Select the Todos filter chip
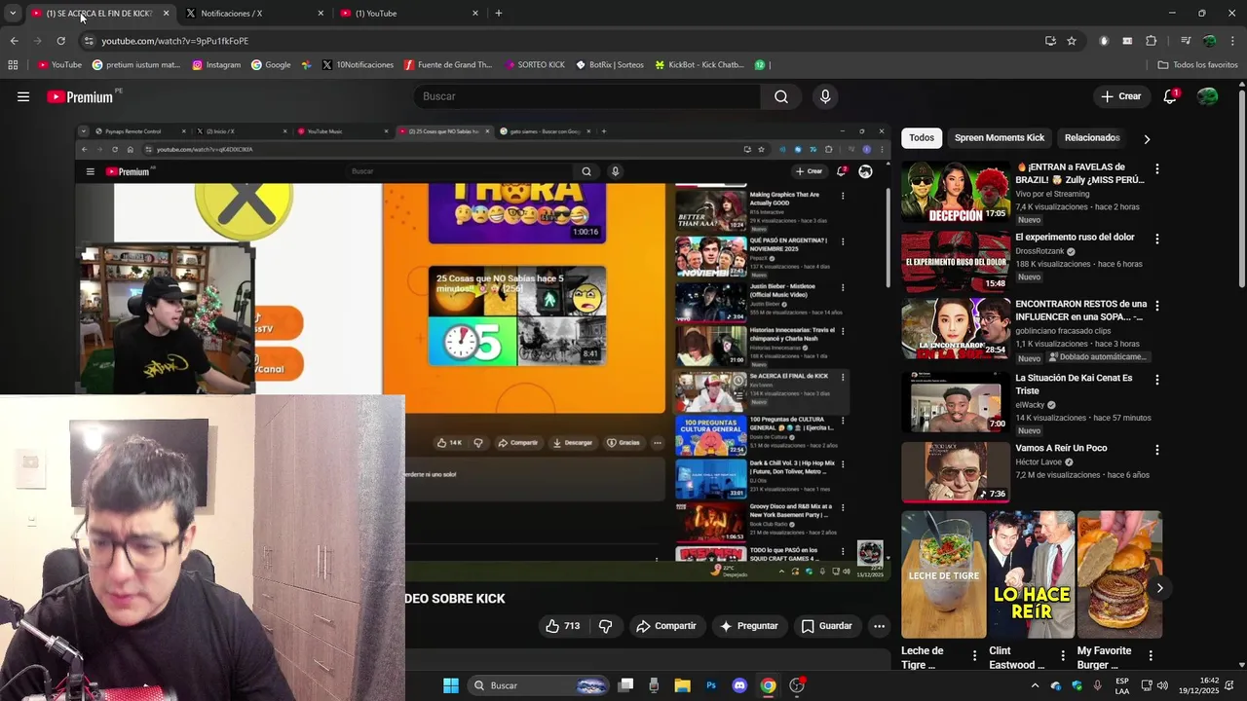The height and width of the screenshot is (701, 1247). (922, 138)
